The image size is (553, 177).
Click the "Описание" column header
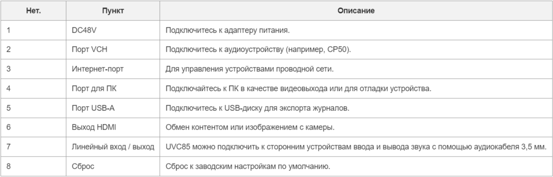[x=355, y=11]
